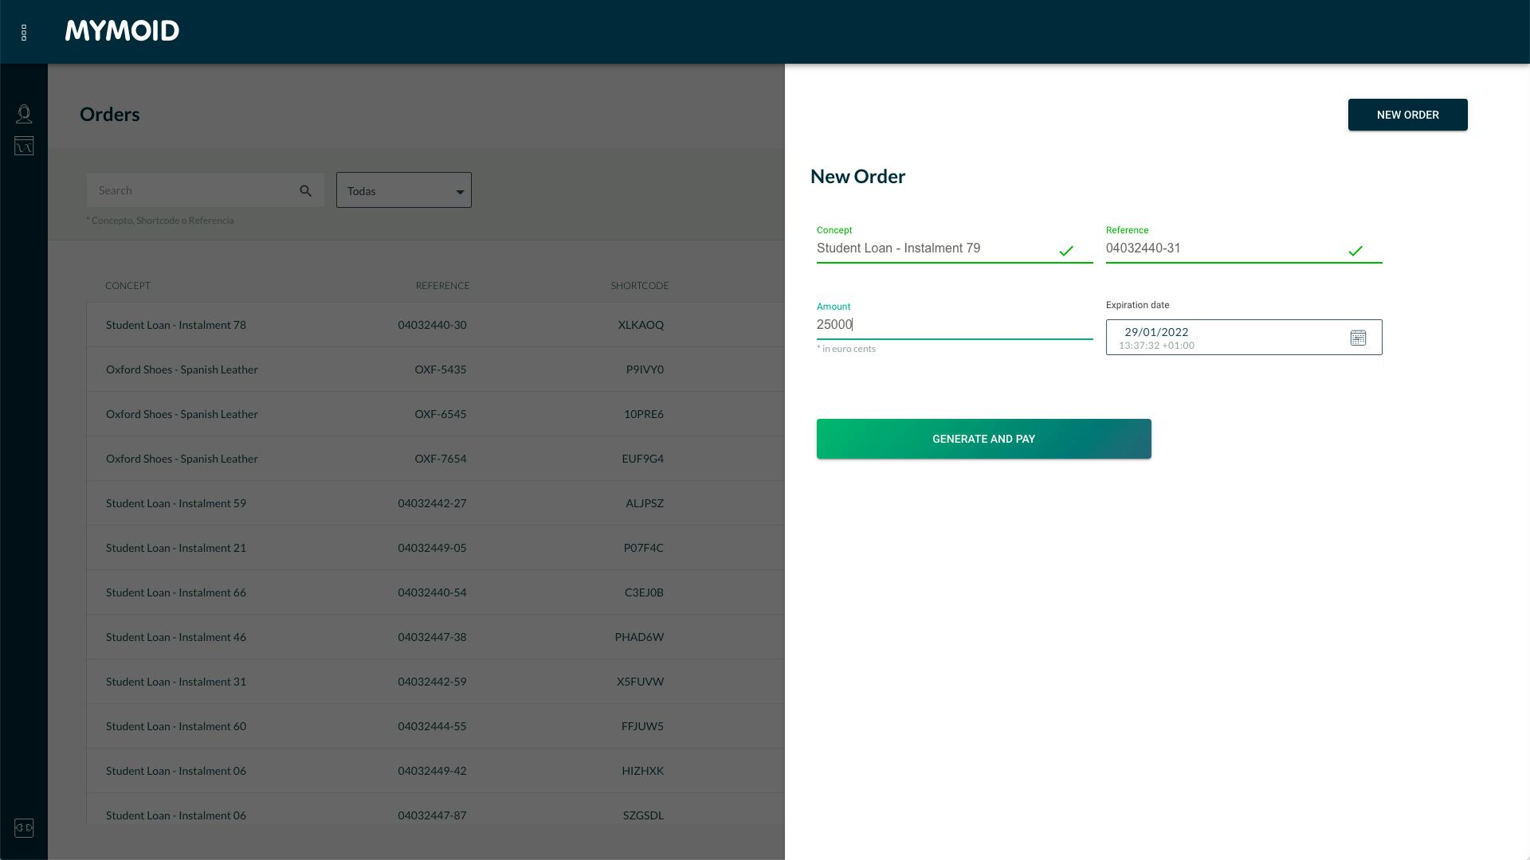Screen dimensions: 1530x860
Task: Open the Orders panel icon in sidebar
Action: pos(24,146)
